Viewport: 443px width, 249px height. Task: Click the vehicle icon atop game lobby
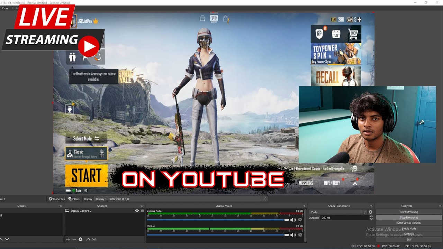202,18
